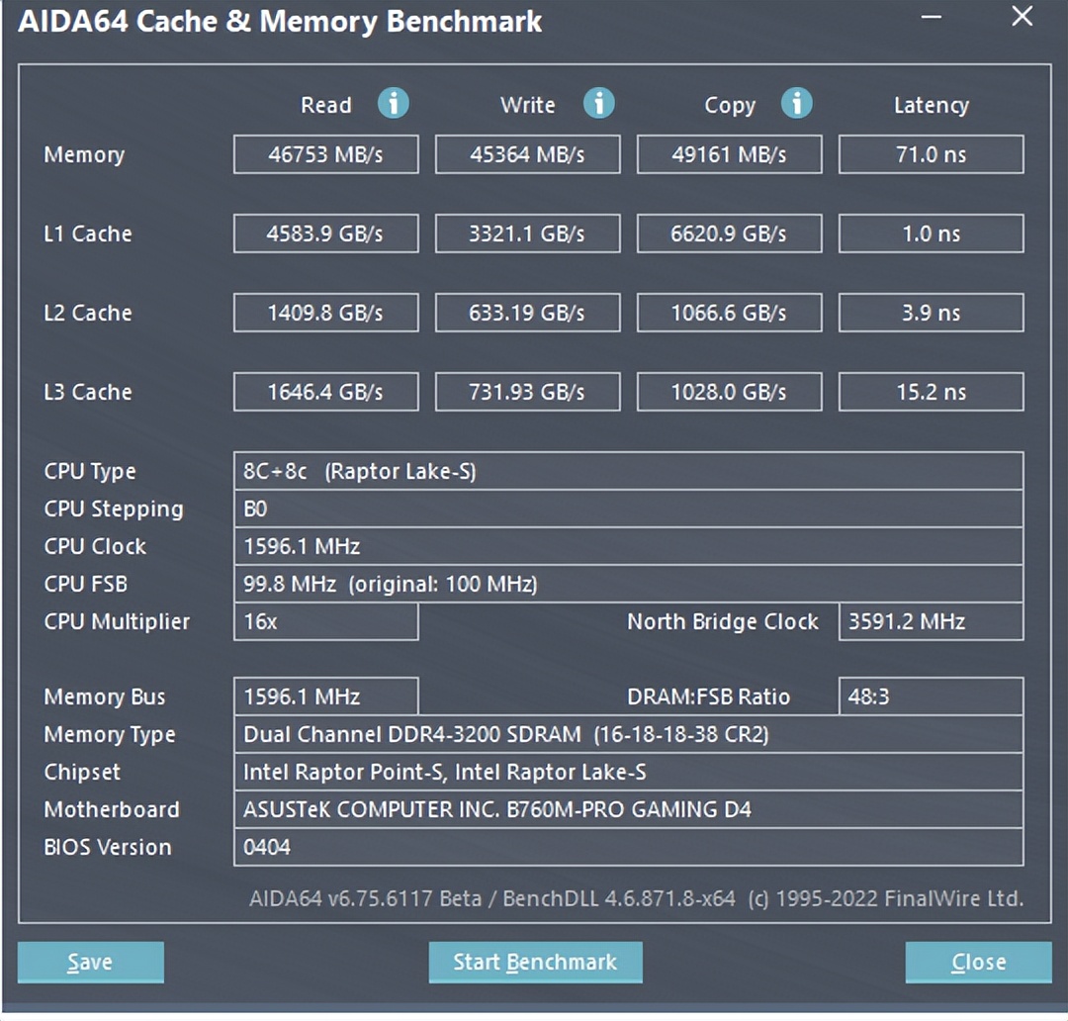Select the Memory Read speed result field
This screenshot has height=1021, width=1068.
click(325, 154)
